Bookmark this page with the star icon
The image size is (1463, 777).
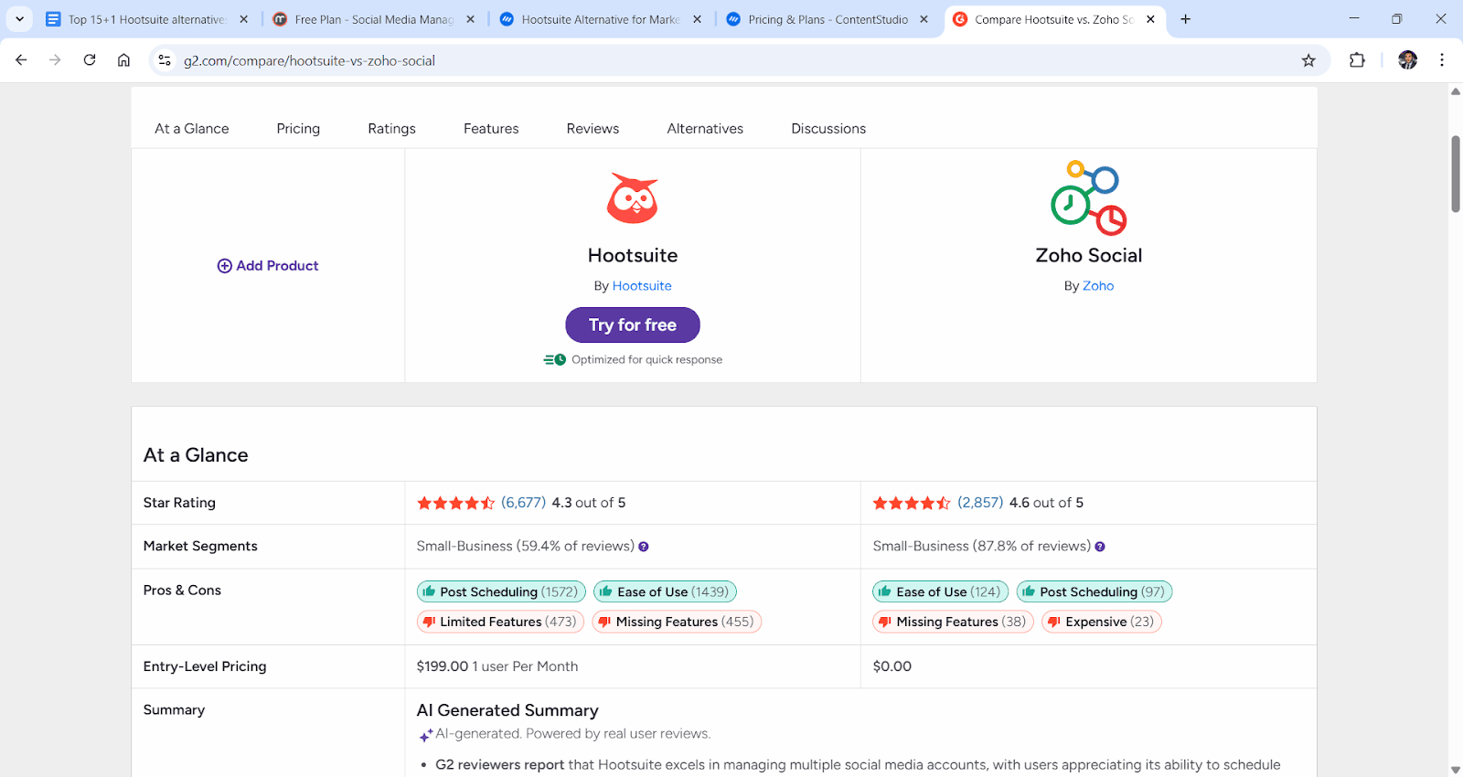coord(1308,60)
